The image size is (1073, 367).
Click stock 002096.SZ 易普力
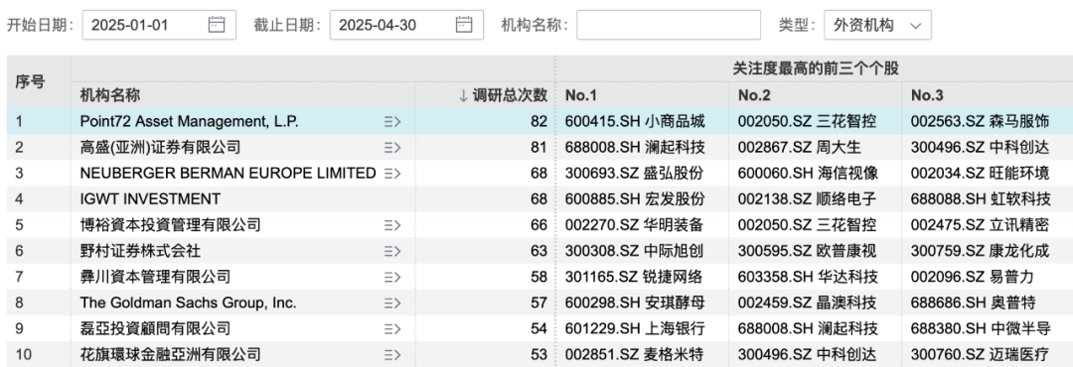(973, 277)
